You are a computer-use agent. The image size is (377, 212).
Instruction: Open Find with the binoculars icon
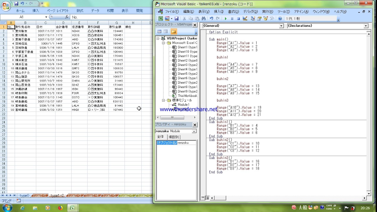203,19
